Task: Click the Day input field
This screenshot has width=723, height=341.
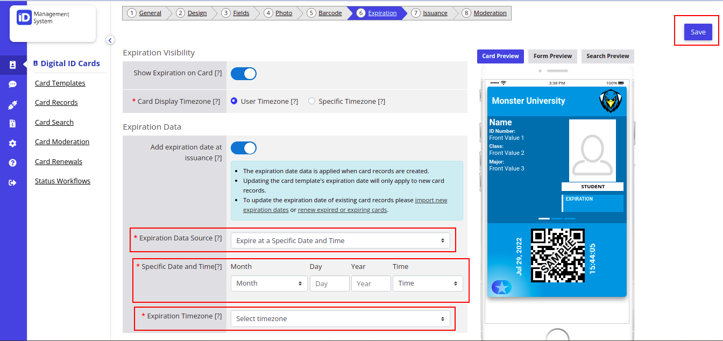Action: [x=329, y=283]
